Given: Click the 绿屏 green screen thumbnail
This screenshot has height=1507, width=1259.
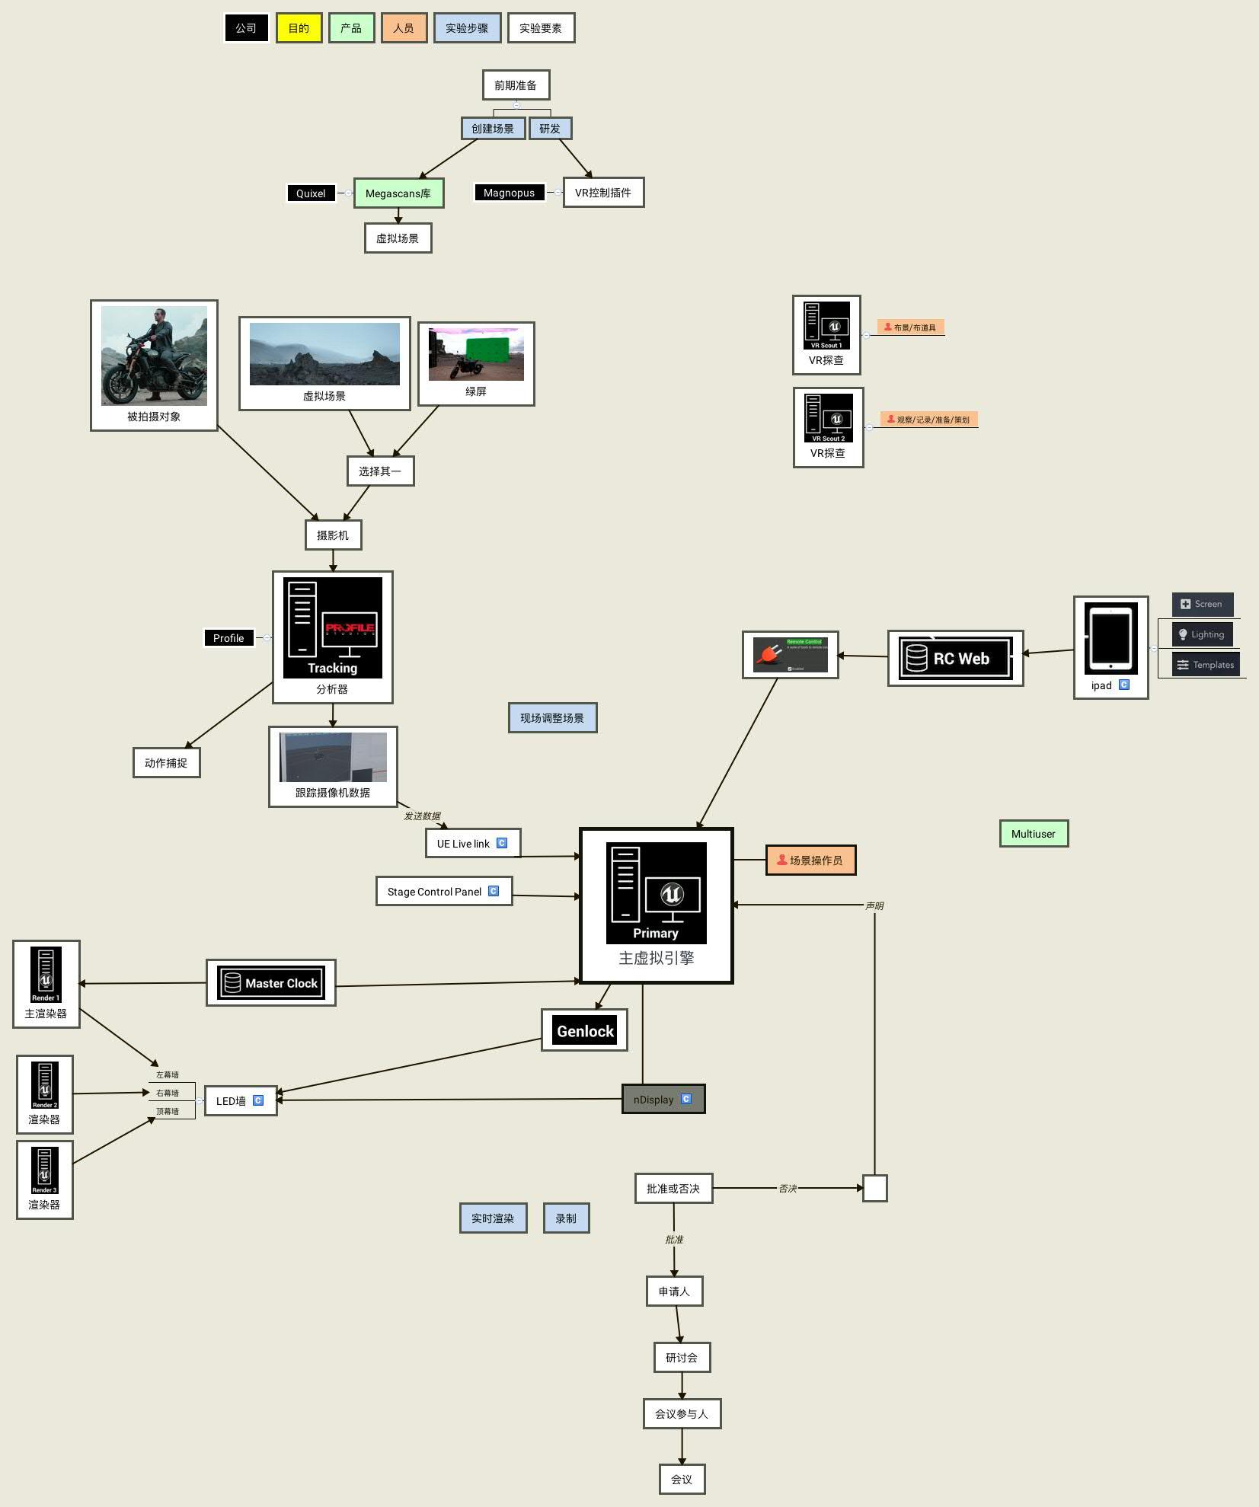Looking at the screenshot, I should coord(476,354).
